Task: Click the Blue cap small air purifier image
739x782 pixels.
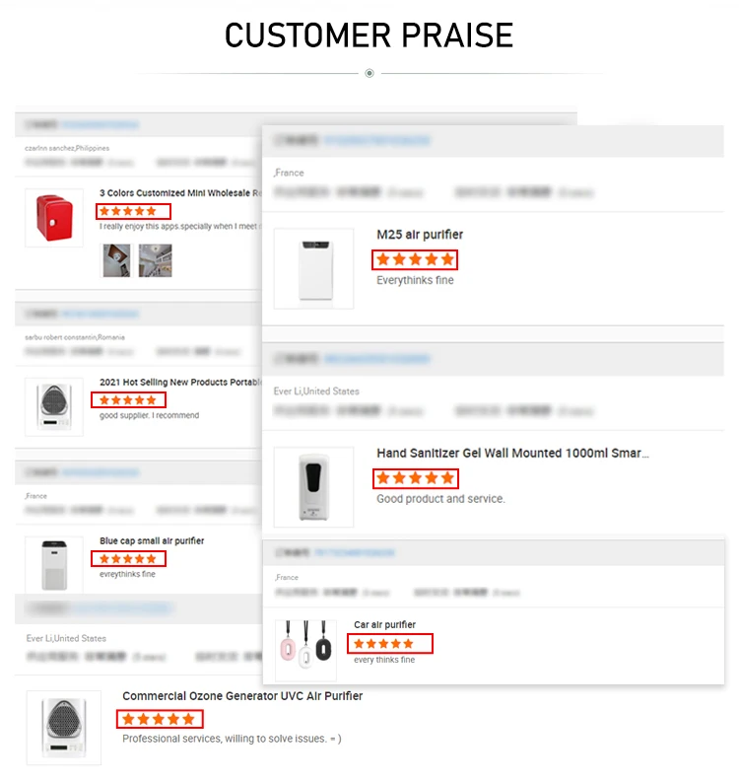Action: point(54,565)
